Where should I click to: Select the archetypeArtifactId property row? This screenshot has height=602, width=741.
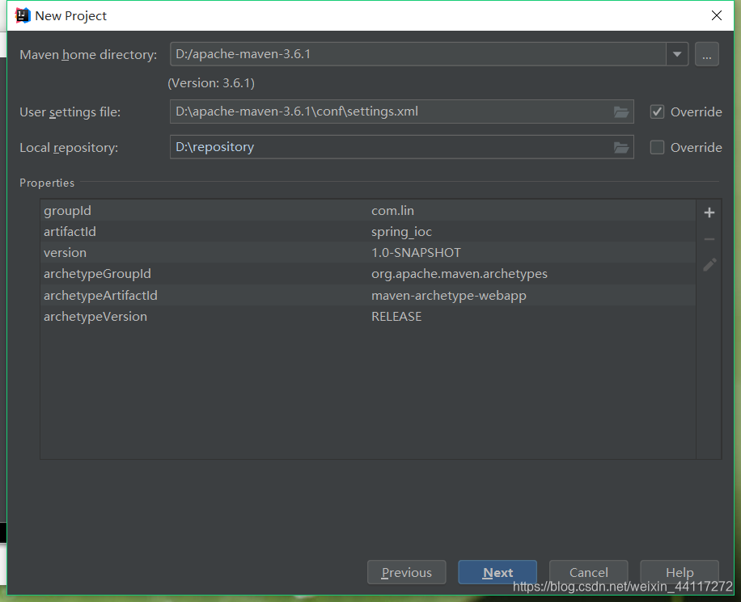coord(367,296)
